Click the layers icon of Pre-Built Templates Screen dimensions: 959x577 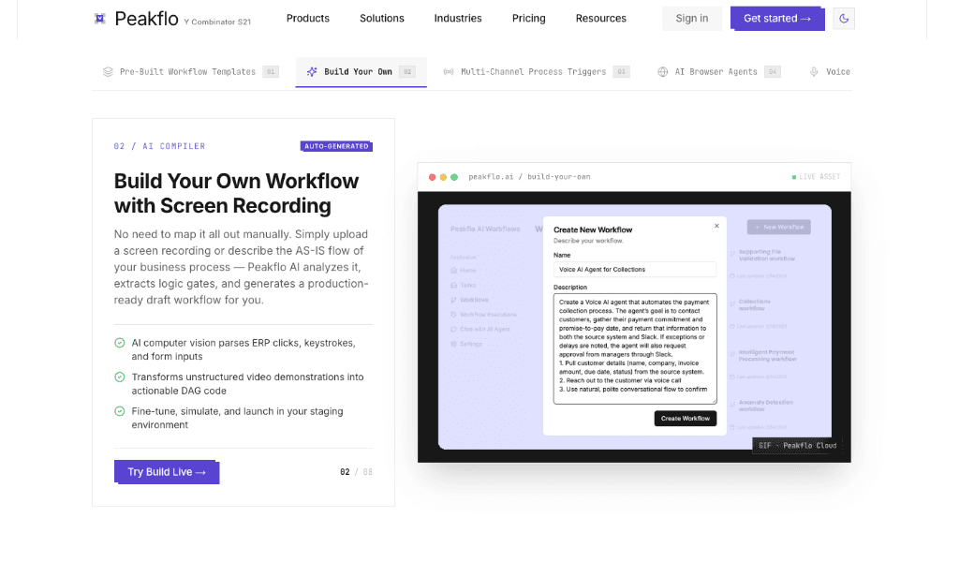tap(109, 71)
